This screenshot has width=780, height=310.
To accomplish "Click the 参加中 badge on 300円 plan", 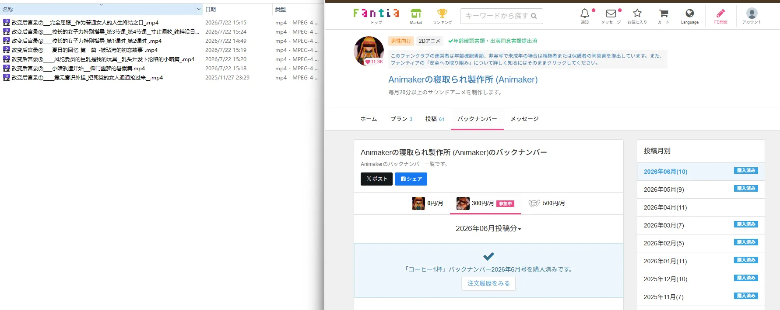I will point(505,203).
